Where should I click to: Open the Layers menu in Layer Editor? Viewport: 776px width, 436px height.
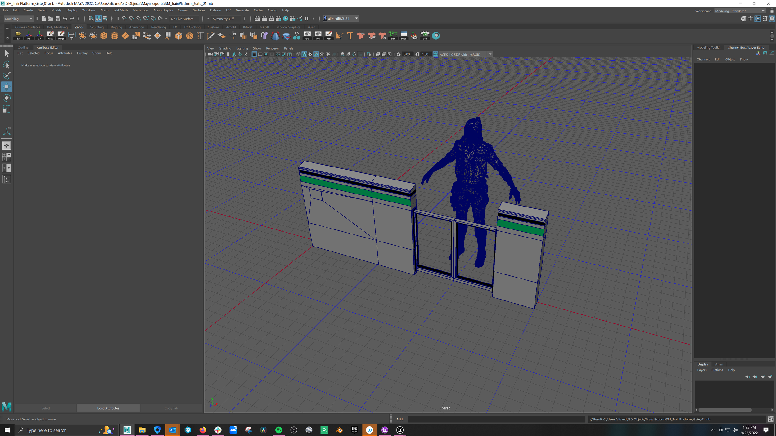pos(702,370)
